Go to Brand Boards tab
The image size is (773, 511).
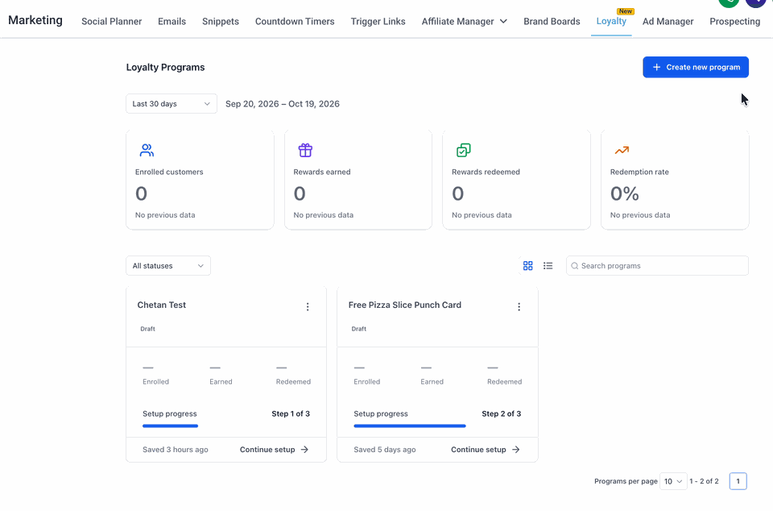click(x=552, y=21)
